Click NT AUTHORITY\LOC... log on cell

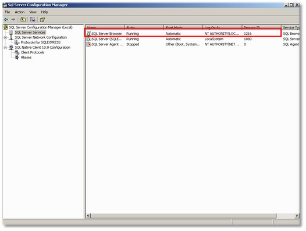click(x=222, y=34)
